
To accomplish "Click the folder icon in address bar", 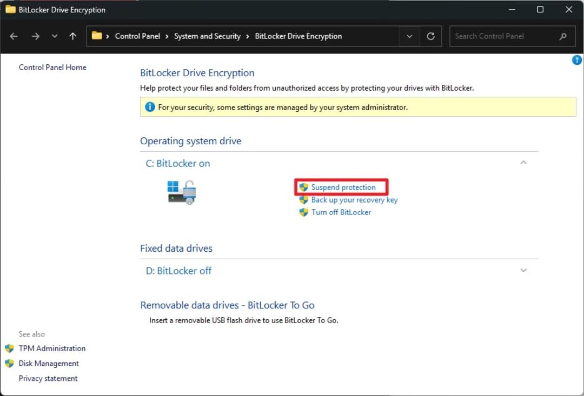I will click(96, 36).
